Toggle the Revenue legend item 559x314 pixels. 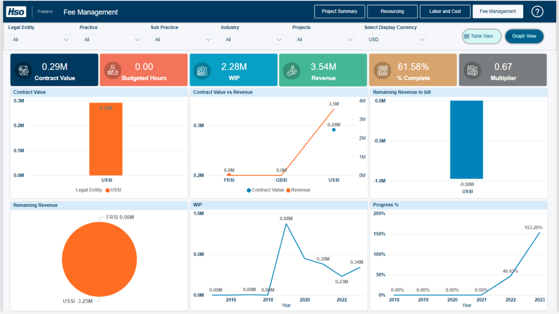[298, 190]
